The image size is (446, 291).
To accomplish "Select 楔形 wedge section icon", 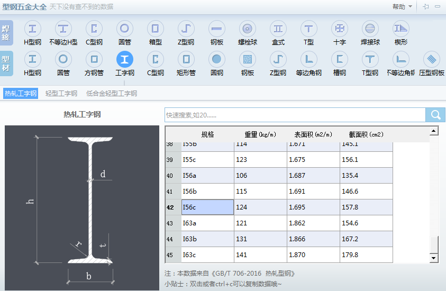I will coord(401,29).
